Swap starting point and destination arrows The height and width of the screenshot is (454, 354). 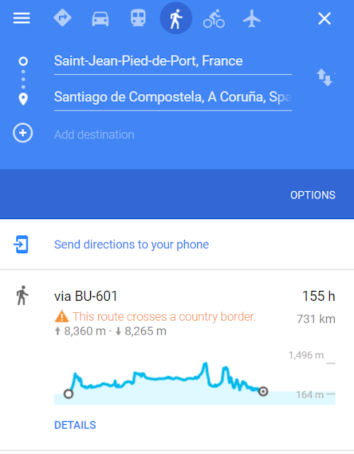(324, 77)
